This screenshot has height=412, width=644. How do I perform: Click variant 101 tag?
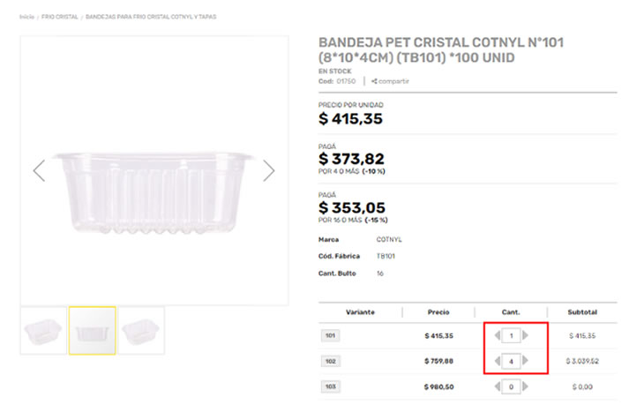coord(330,336)
